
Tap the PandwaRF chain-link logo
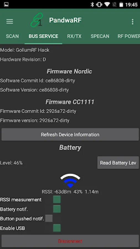tap(37, 20)
